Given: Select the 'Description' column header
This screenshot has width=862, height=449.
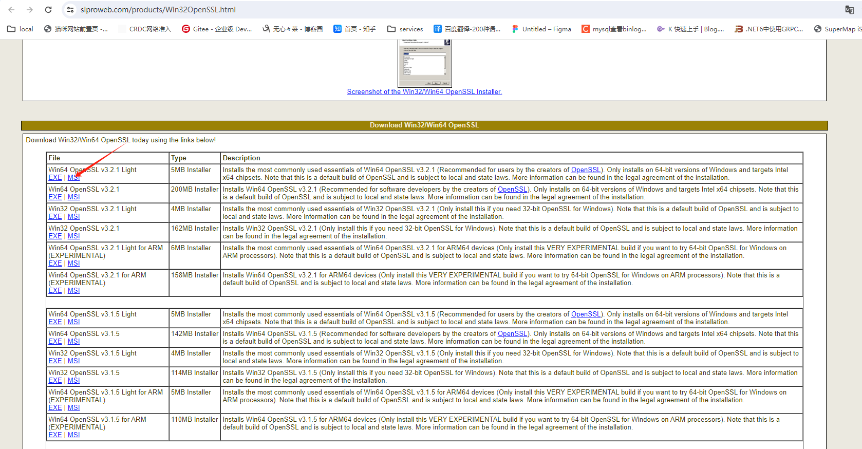Looking at the screenshot, I should pos(512,158).
